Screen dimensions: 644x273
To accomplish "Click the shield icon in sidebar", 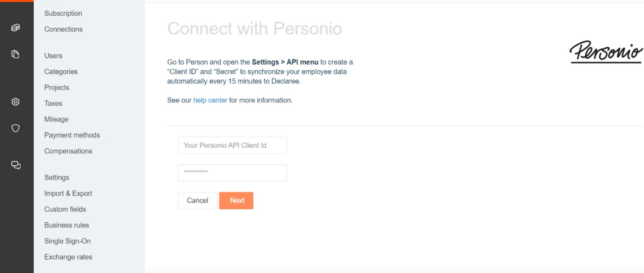I will 15,128.
